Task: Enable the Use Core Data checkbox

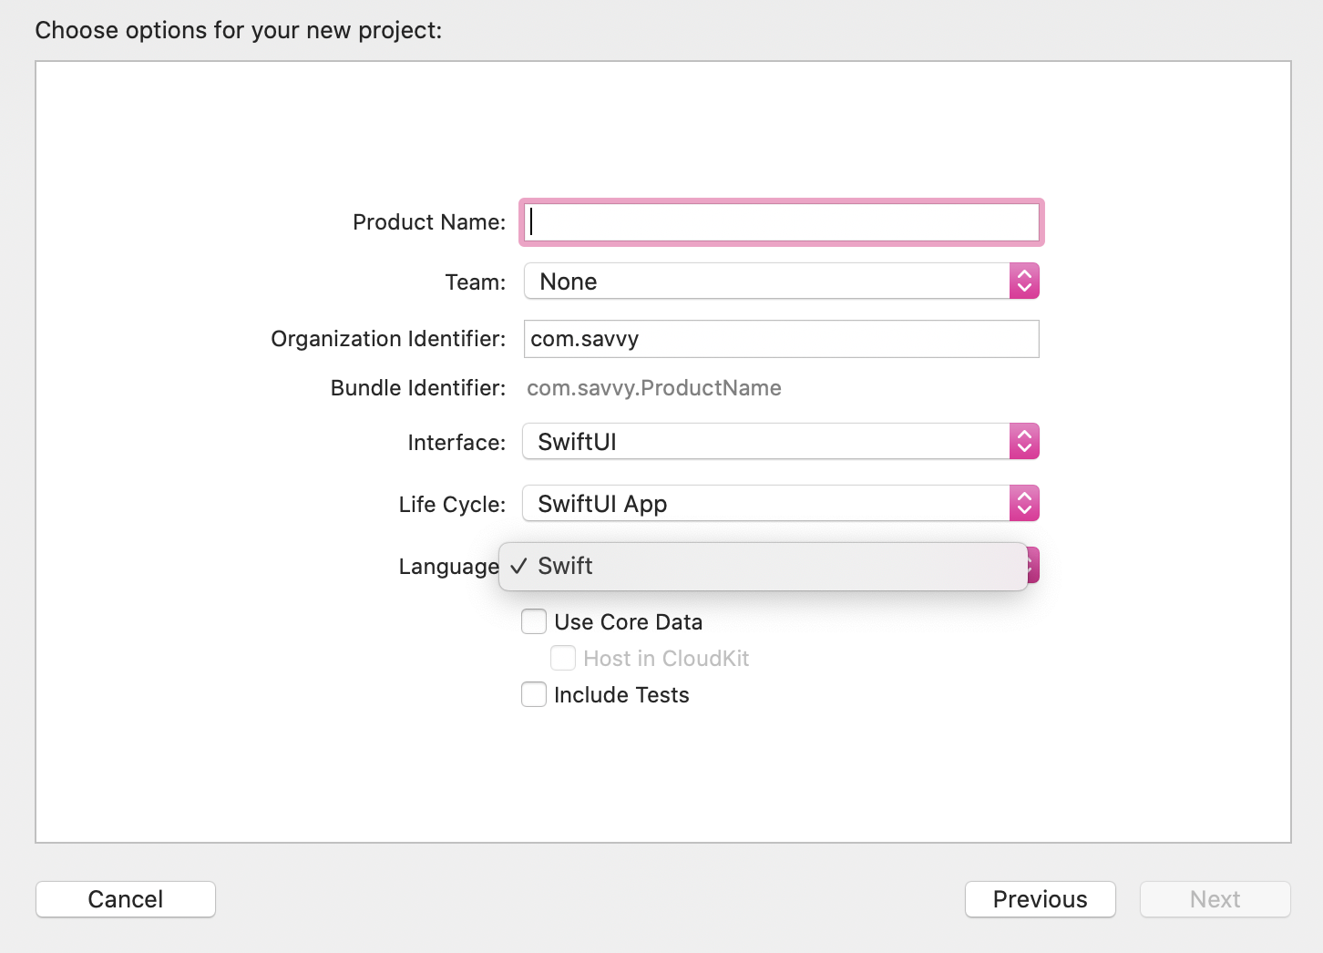Action: point(534,622)
